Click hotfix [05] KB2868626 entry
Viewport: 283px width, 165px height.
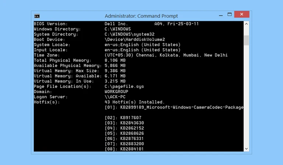[124, 133]
